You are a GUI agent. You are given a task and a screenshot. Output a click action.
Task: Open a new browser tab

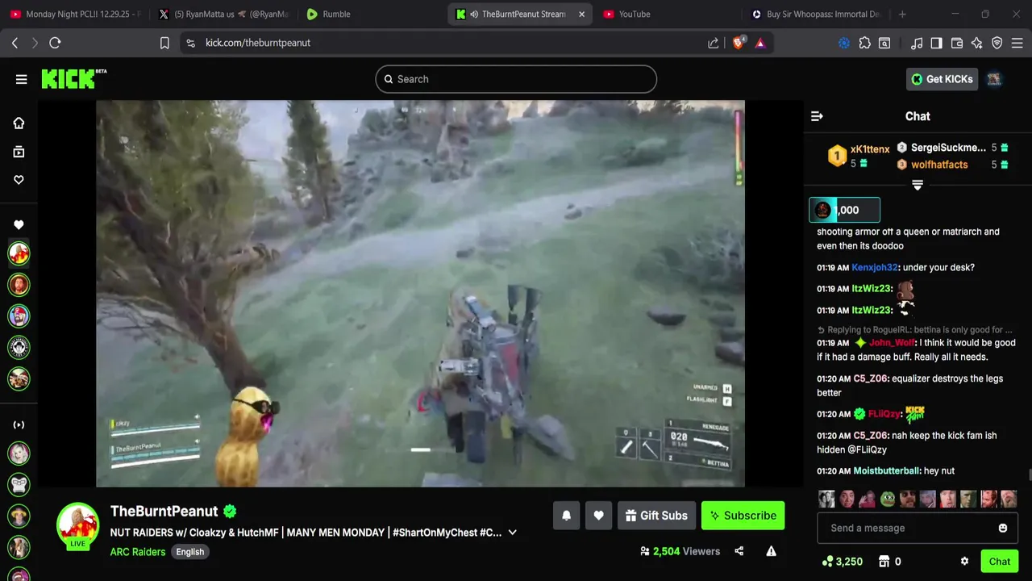click(x=902, y=14)
